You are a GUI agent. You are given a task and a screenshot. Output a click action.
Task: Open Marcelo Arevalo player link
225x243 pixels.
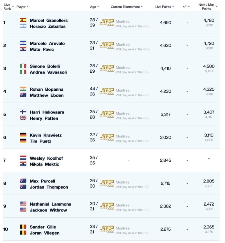coord(47,43)
